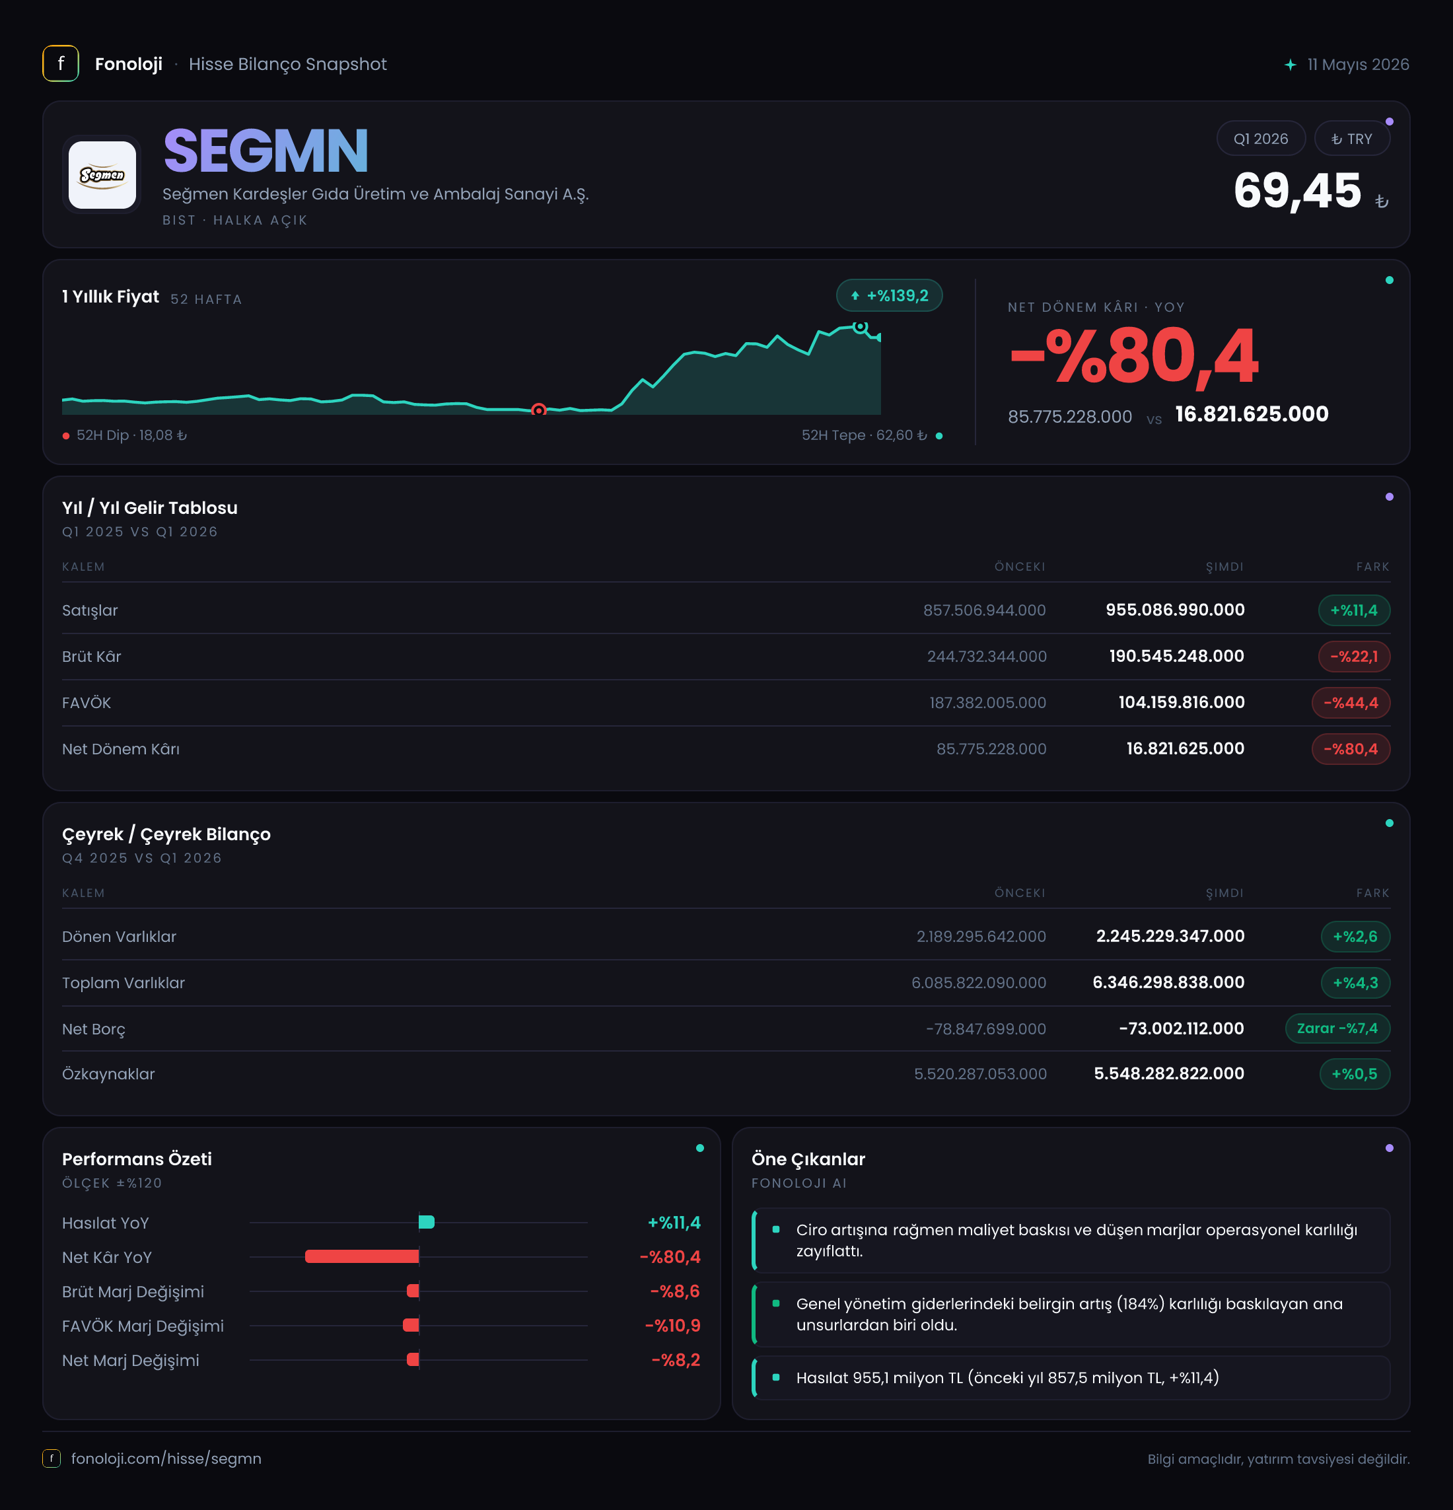Click the Zarar -%7,4 badge in Net Borç row
Screen dimensions: 1453x1510
coord(1337,1028)
